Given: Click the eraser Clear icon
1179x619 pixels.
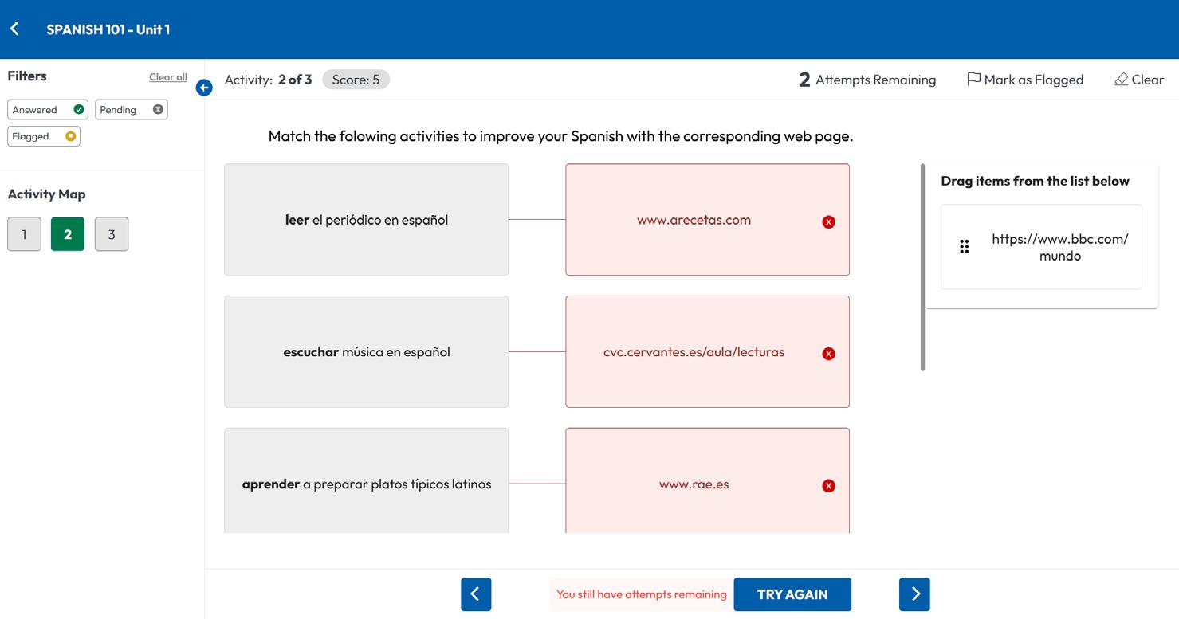Looking at the screenshot, I should click(x=1122, y=80).
